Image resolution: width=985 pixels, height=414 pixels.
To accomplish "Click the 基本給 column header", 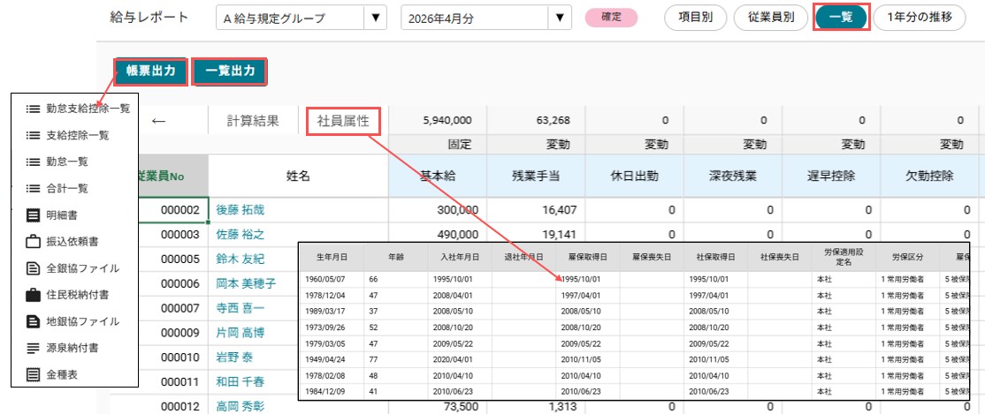I will [437, 177].
